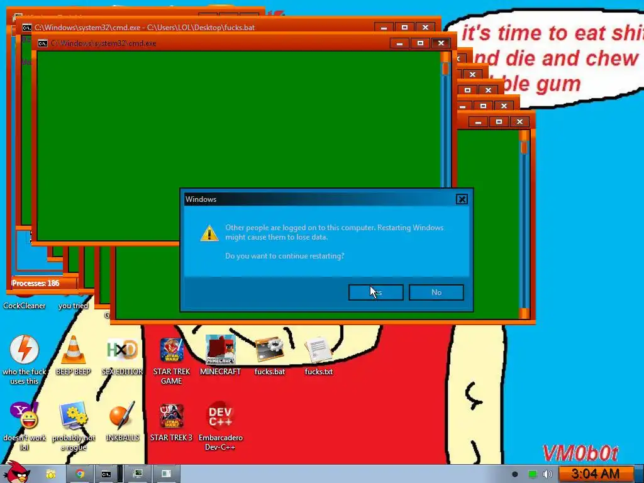Viewport: 644px width, 483px height.
Task: Minimize the front cmd.exe window
Action: point(399,43)
